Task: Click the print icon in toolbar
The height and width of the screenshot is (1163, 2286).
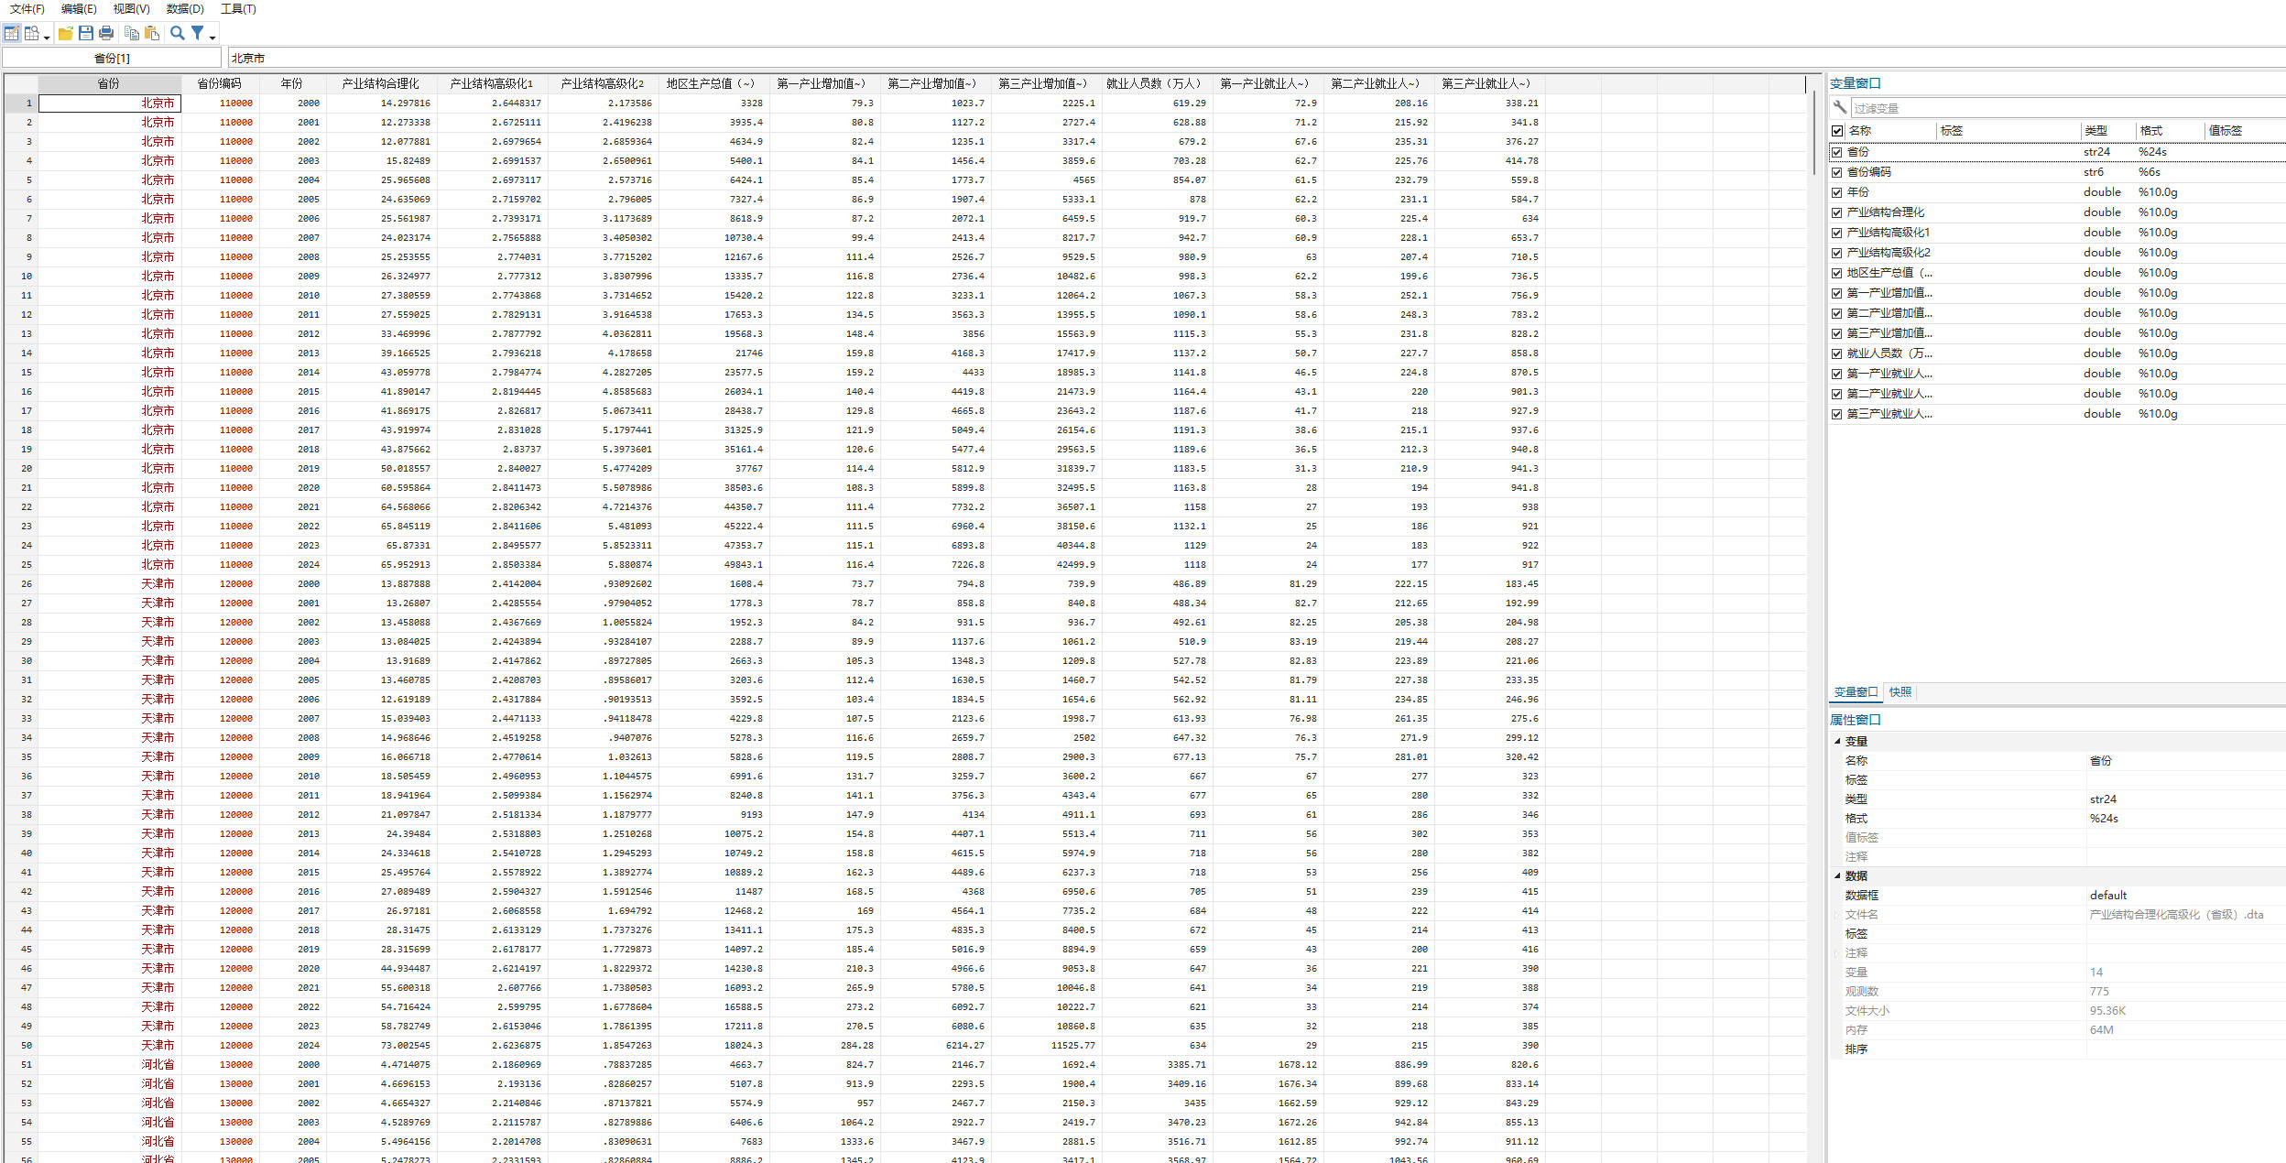Action: click(106, 34)
